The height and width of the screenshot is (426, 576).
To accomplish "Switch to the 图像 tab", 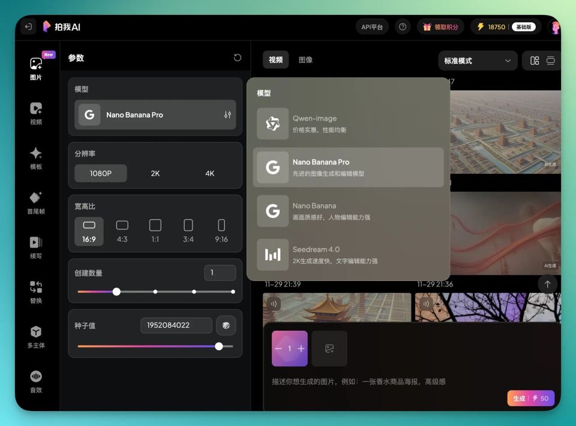I will [306, 59].
